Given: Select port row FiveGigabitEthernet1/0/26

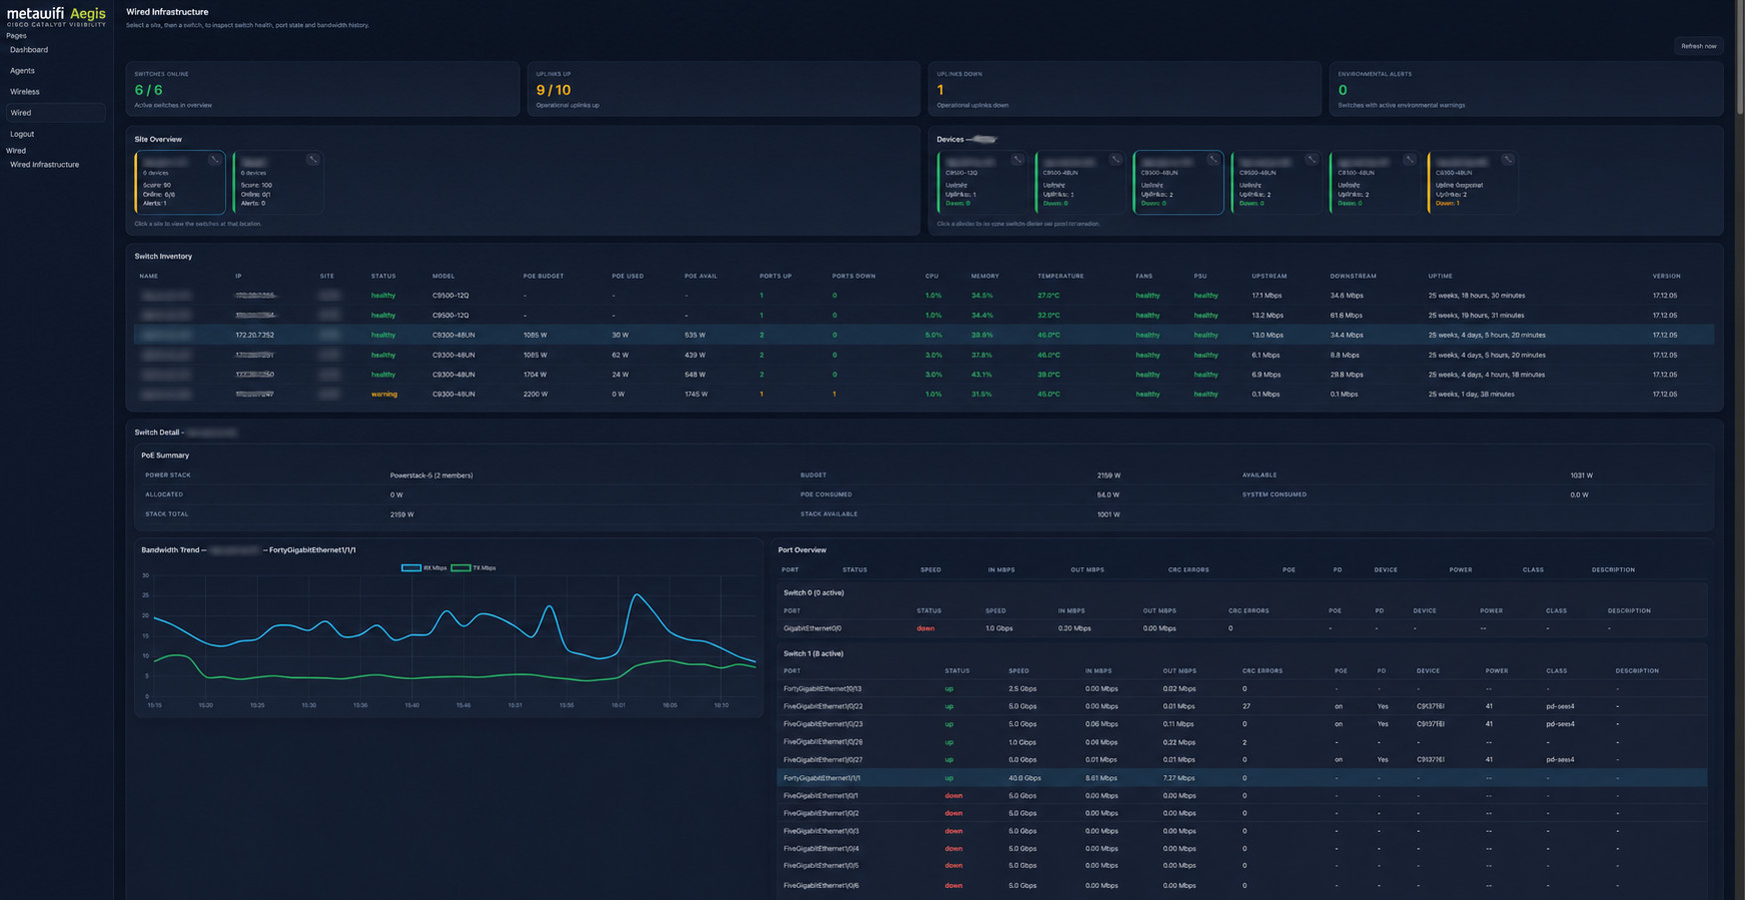Looking at the screenshot, I should [x=1242, y=742].
